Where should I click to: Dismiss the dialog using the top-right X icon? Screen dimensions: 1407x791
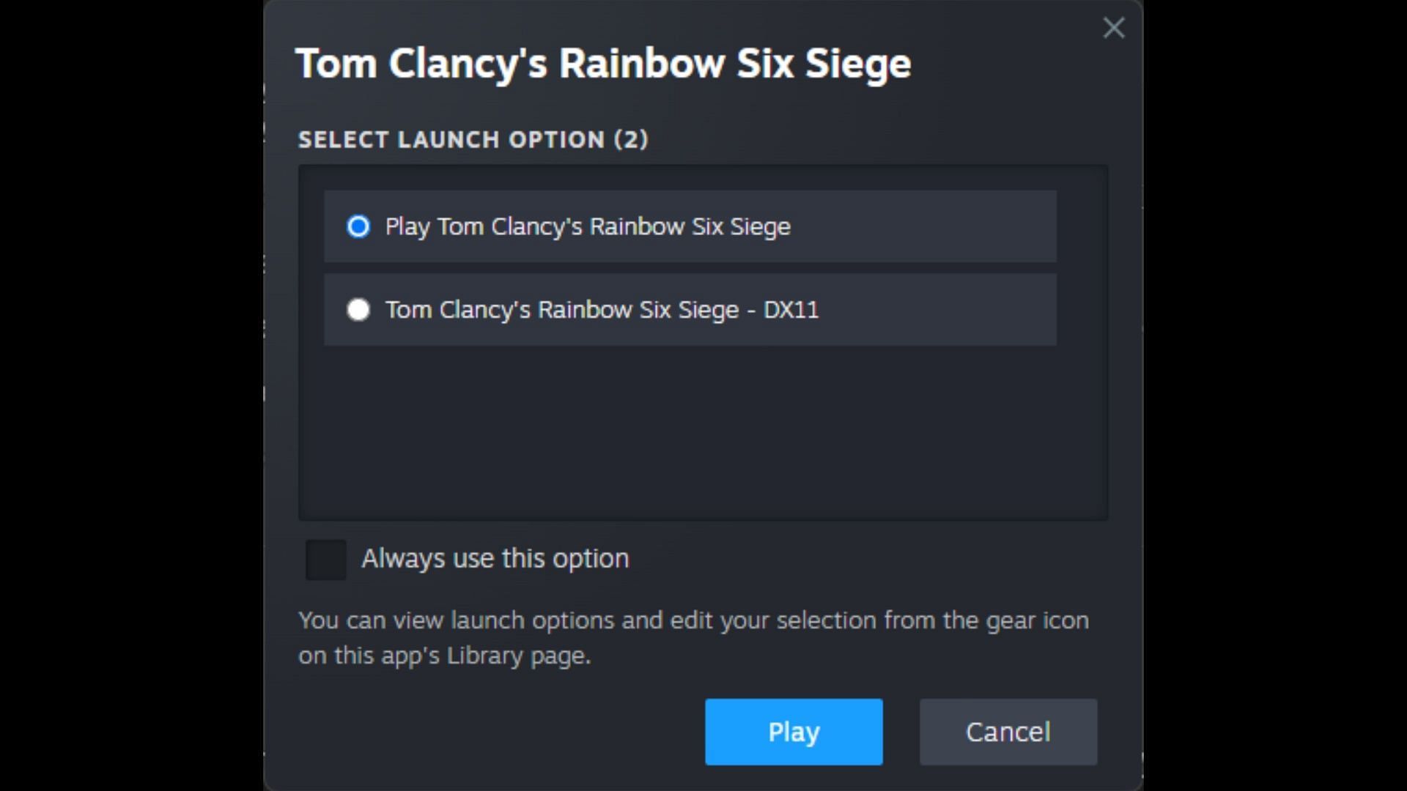(1113, 28)
